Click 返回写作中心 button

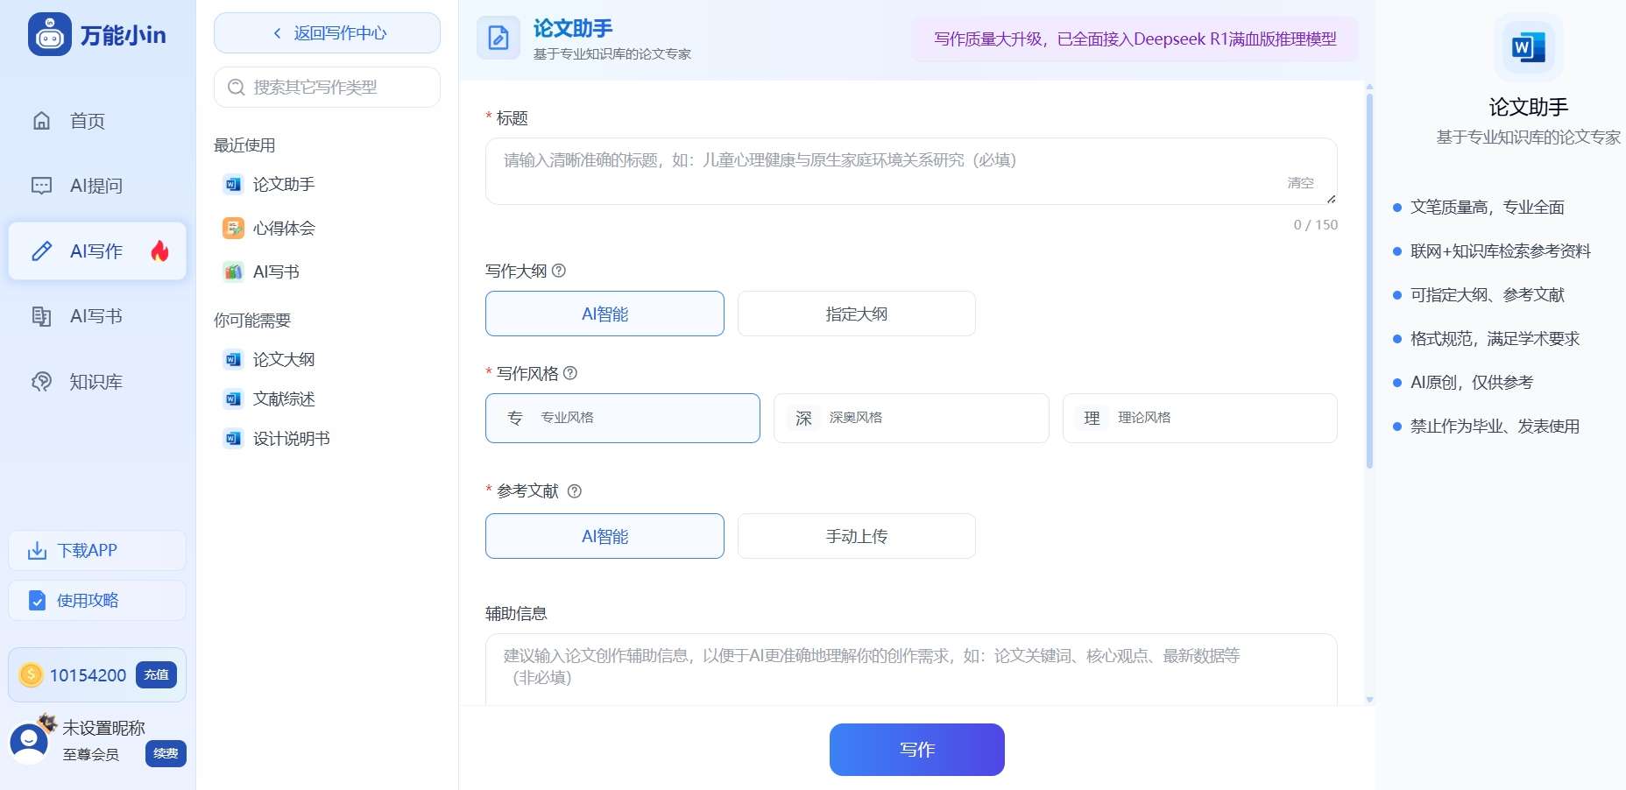pos(327,33)
